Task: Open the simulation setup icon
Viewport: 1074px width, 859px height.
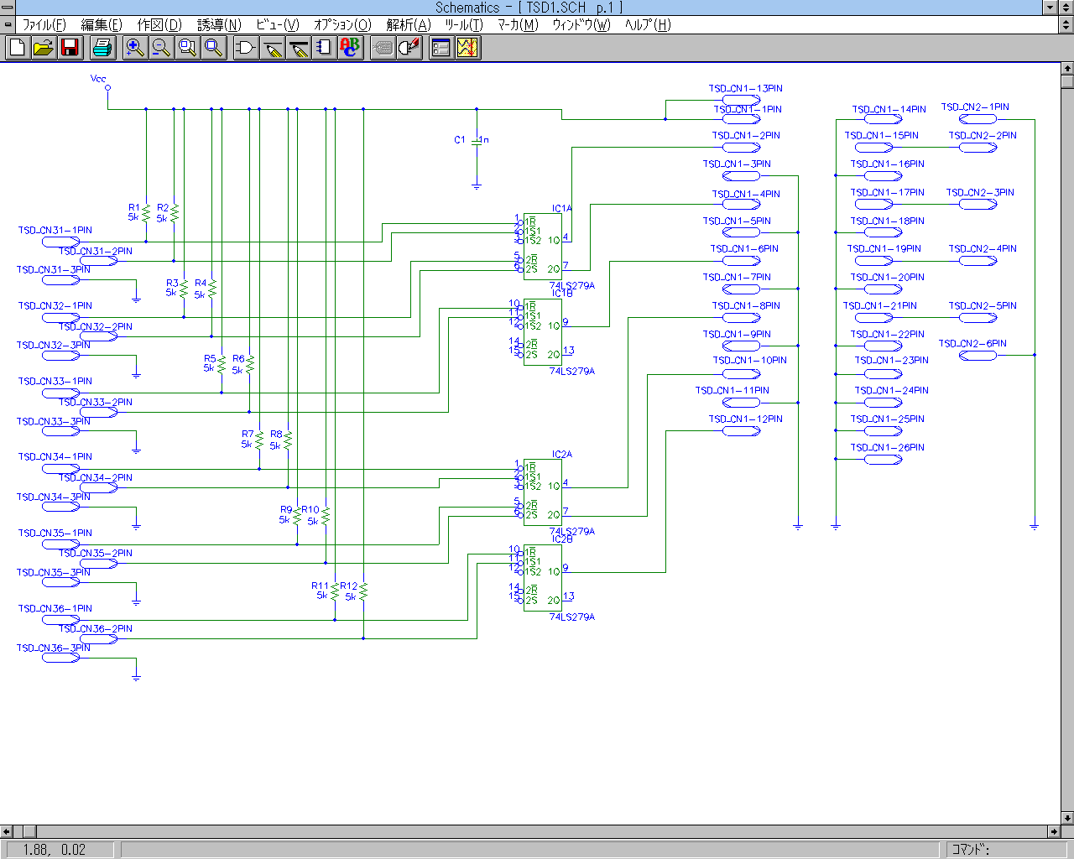Action: coord(441,48)
